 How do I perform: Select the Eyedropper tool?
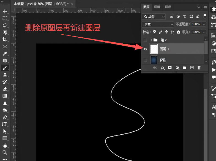(5, 54)
